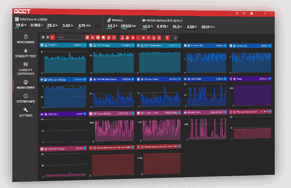291x188 pixels.
Task: Toggle the clock-shaped red hardware filter icon
Action: pos(114,38)
